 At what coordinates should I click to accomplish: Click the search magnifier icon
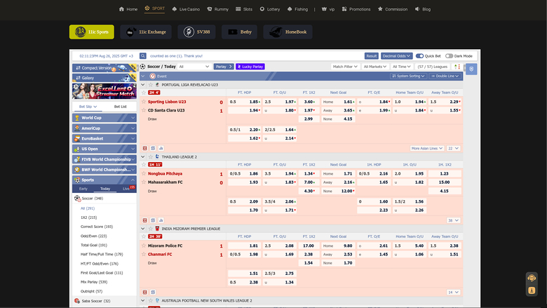143,56
